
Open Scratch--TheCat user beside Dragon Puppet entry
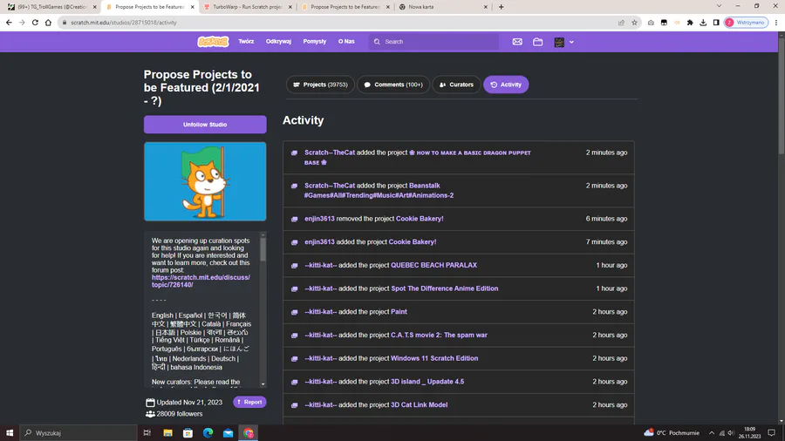click(x=330, y=153)
